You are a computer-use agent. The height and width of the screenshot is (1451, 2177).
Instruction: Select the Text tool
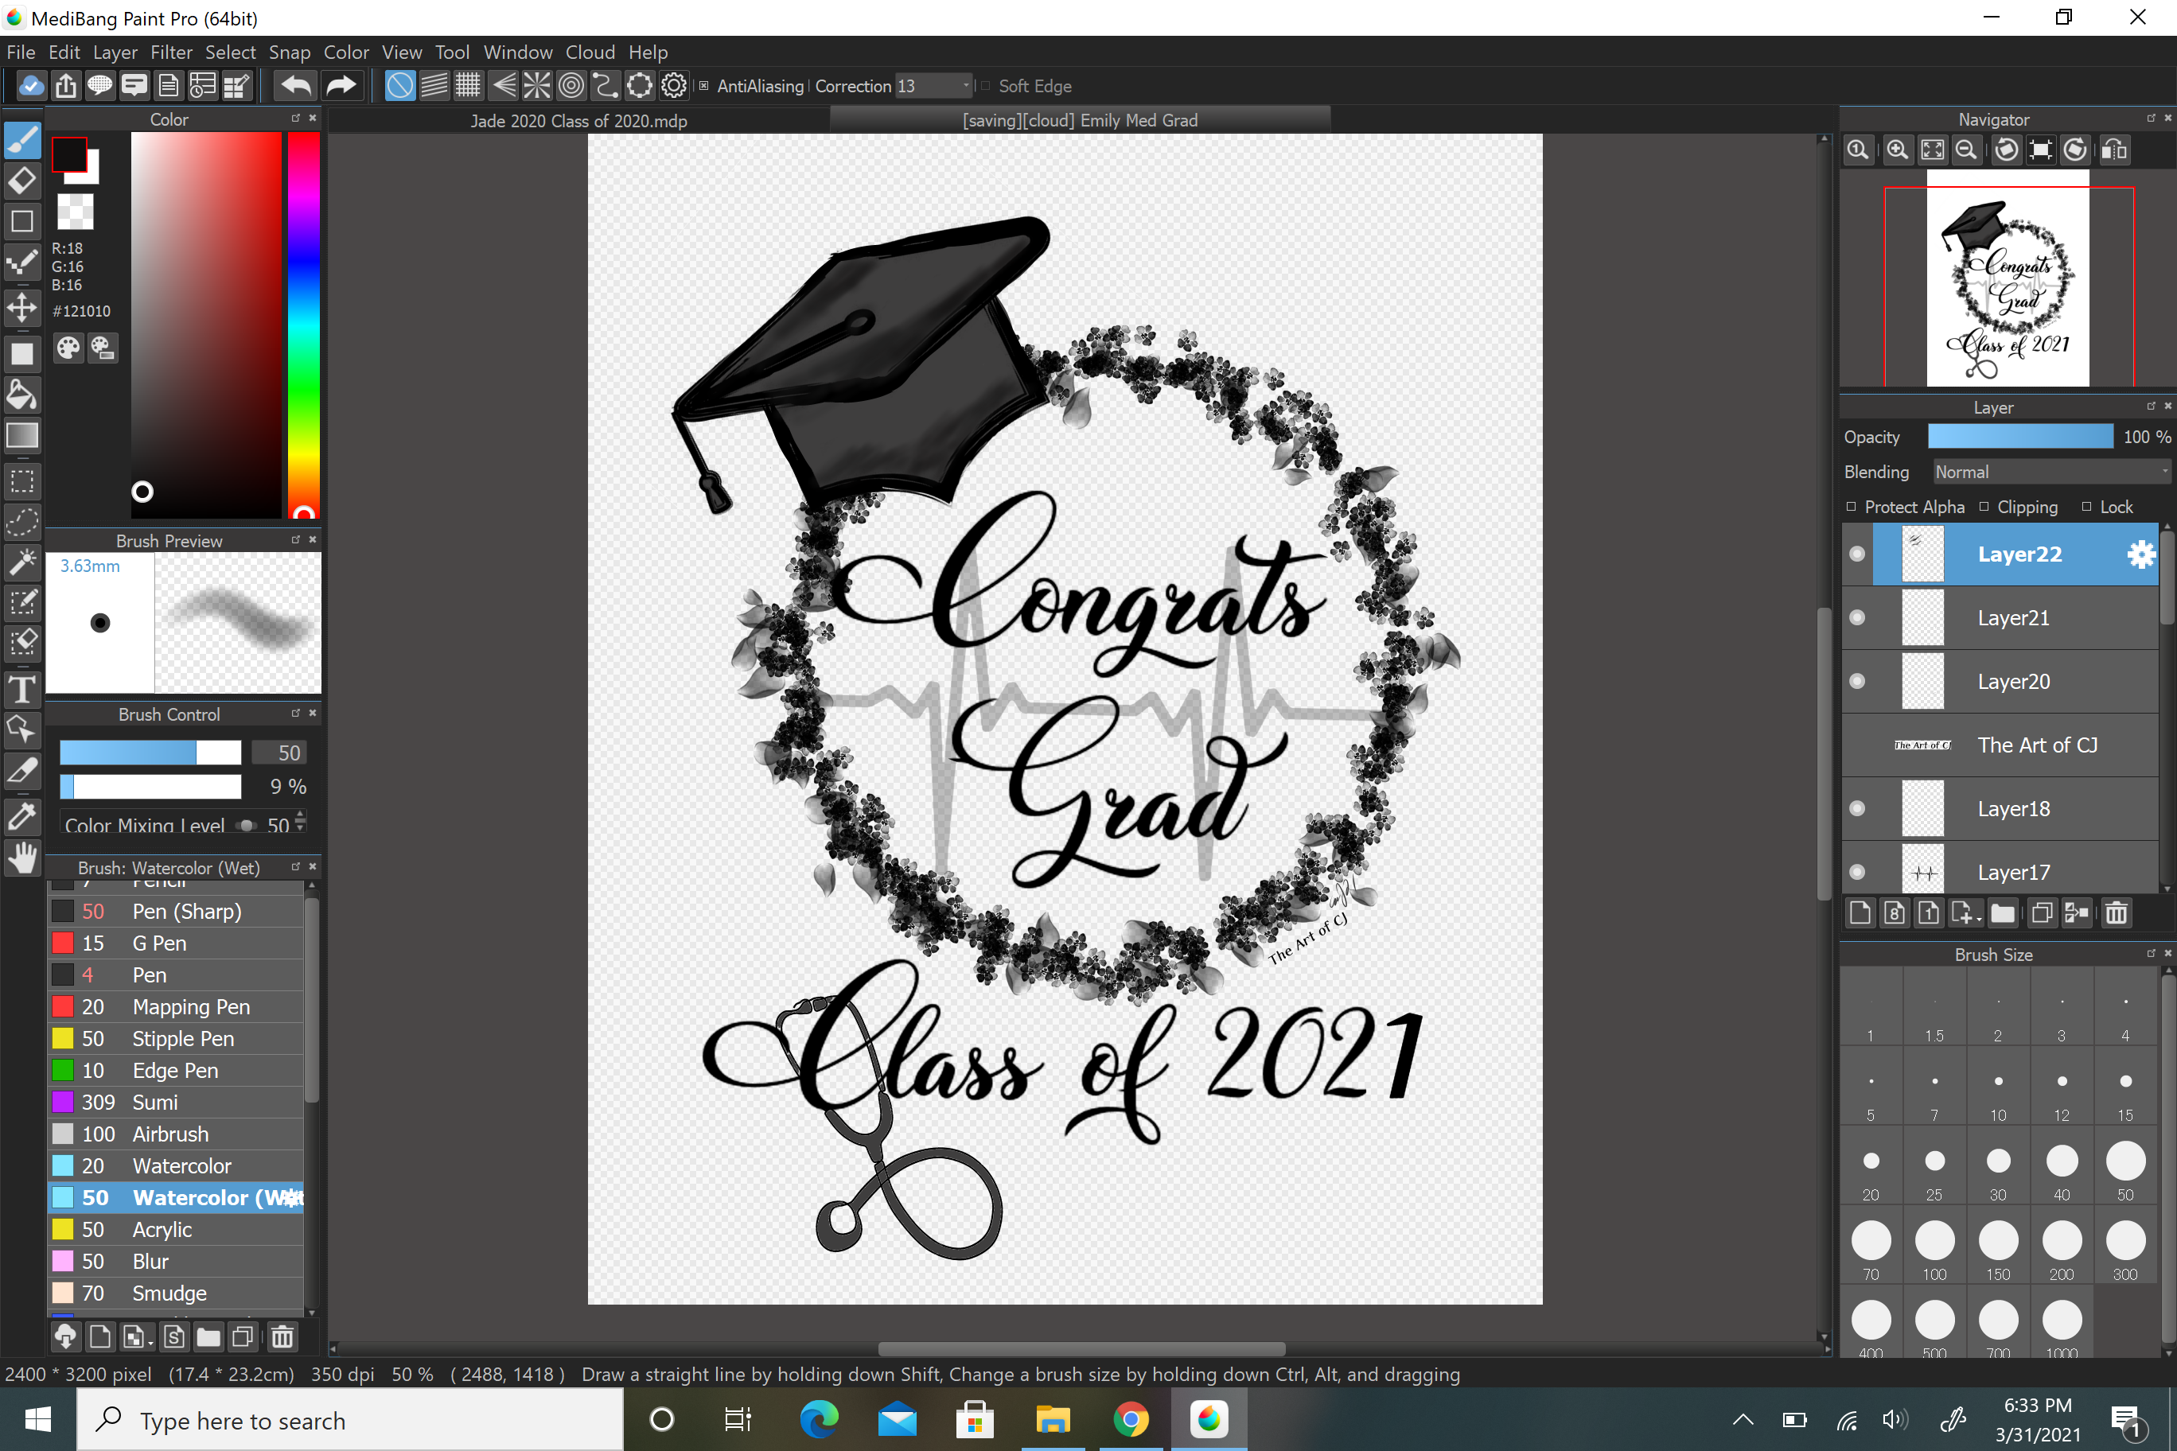tap(22, 690)
